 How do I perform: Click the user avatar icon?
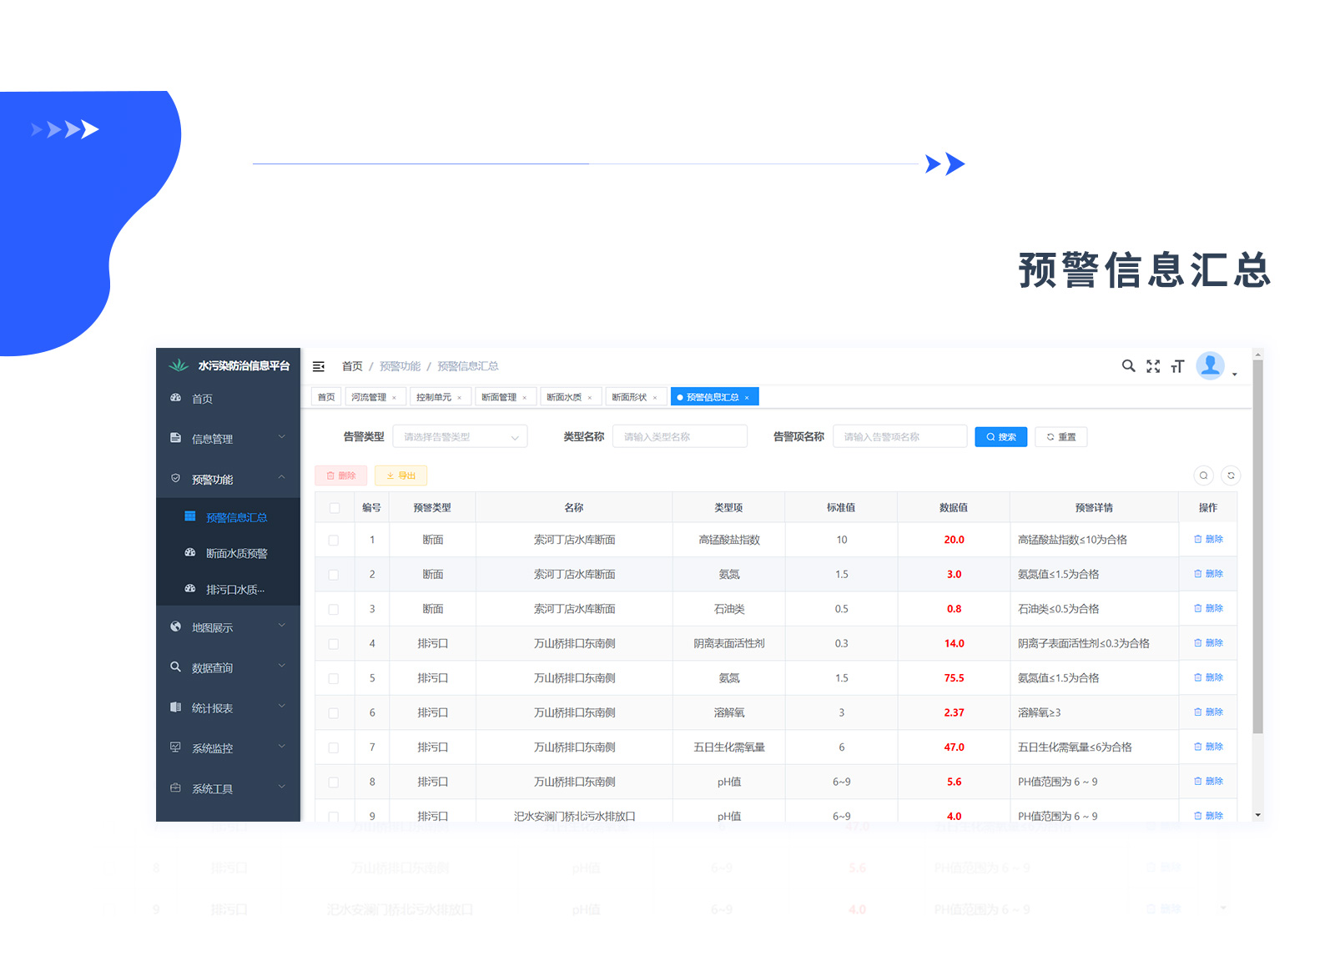click(1210, 365)
